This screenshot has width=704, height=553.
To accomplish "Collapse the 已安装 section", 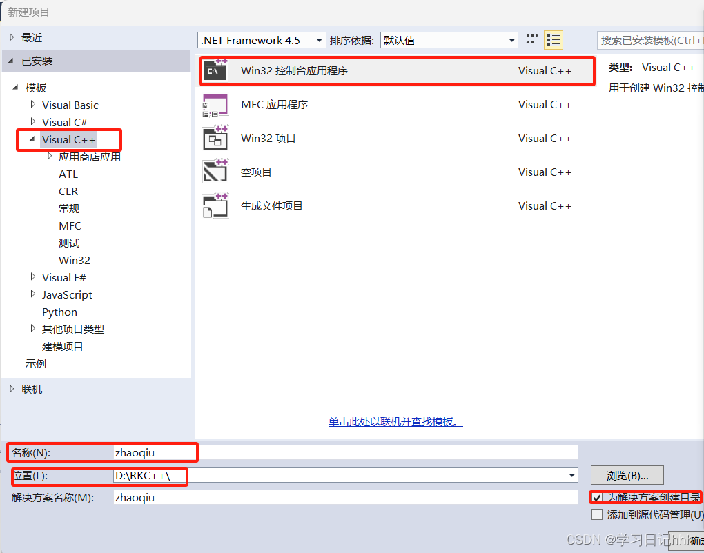I will click(11, 60).
